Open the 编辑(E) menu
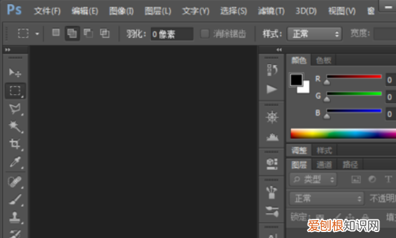Viewport: 396px width, 238px height. point(84,11)
